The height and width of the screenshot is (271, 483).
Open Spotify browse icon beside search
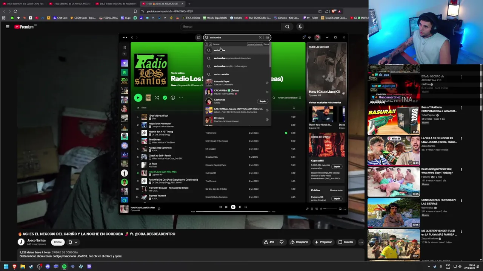(267, 37)
